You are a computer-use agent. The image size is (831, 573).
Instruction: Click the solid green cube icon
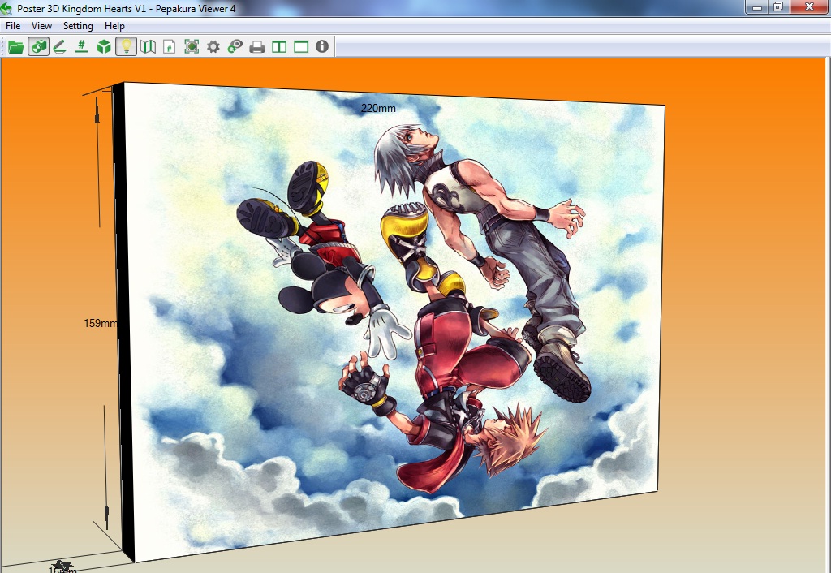tap(104, 46)
